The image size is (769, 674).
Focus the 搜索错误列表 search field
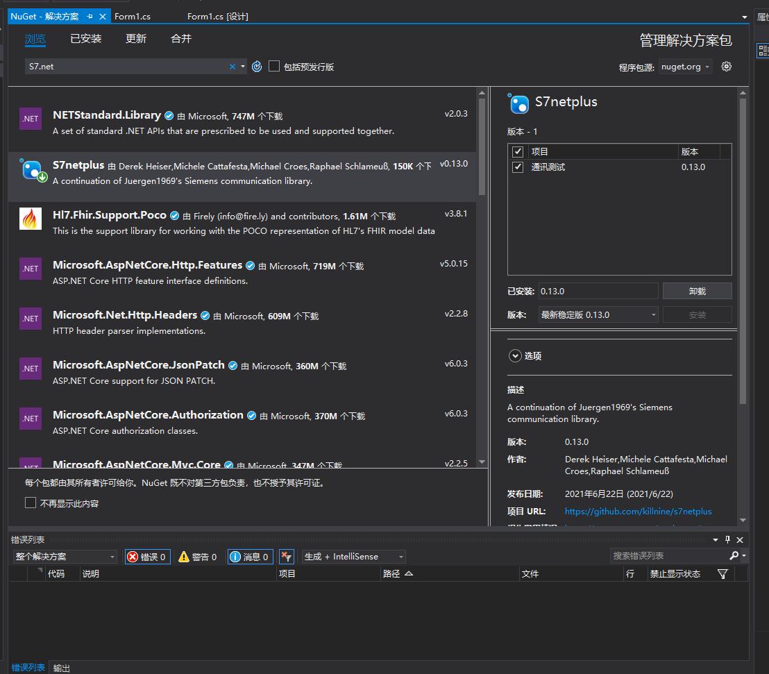pos(668,555)
